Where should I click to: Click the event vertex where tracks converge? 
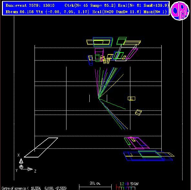[x=98, y=98]
